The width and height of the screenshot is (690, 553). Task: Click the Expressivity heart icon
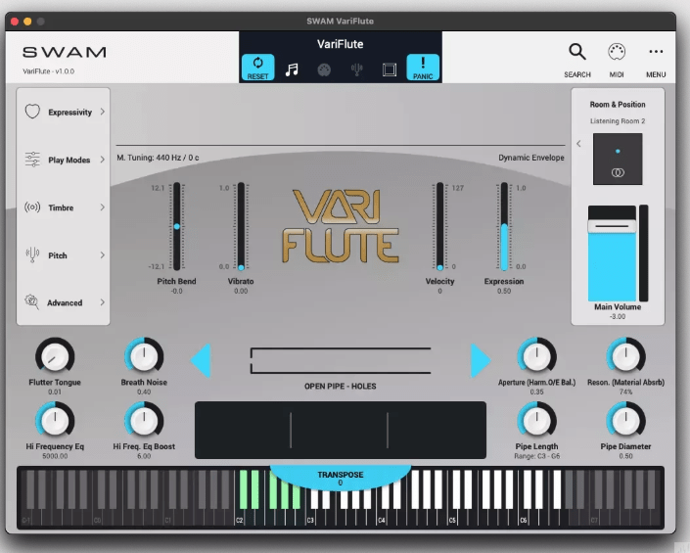[32, 112]
